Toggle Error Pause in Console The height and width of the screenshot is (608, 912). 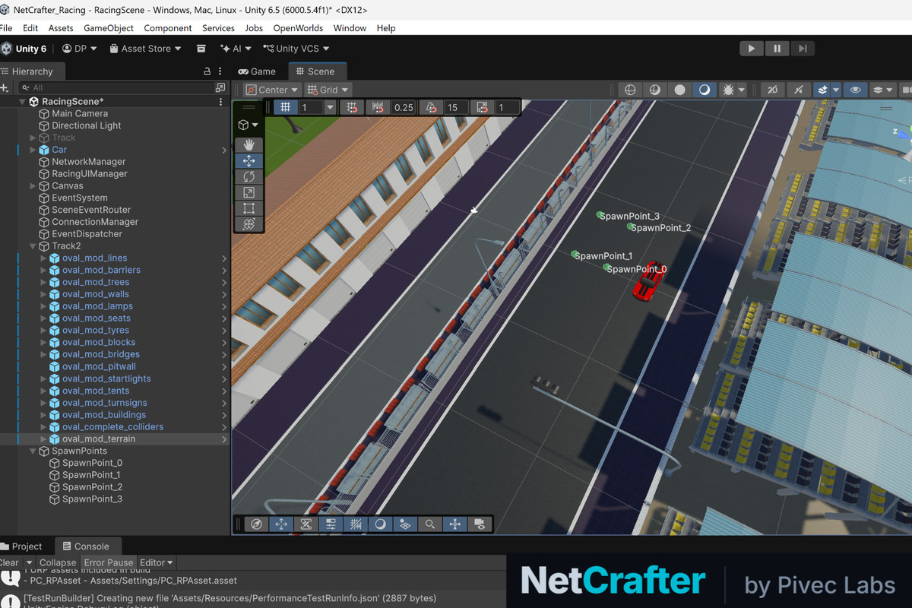(x=109, y=562)
